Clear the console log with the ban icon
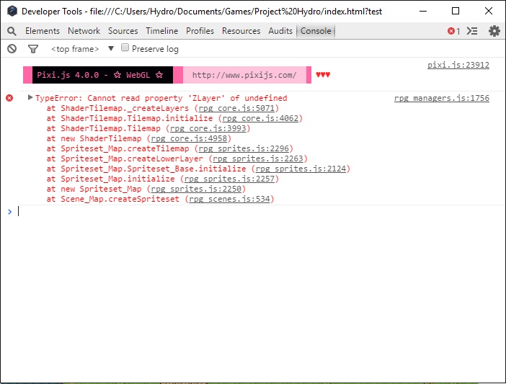The height and width of the screenshot is (384, 506). click(12, 49)
